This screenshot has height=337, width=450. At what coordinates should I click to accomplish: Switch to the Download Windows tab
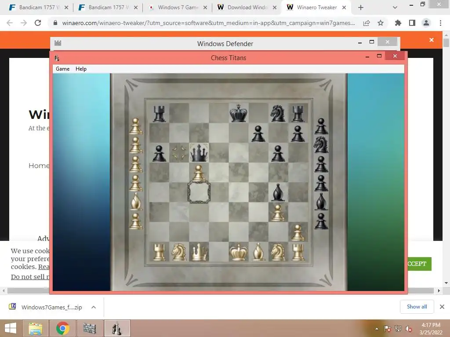pyautogui.click(x=247, y=7)
